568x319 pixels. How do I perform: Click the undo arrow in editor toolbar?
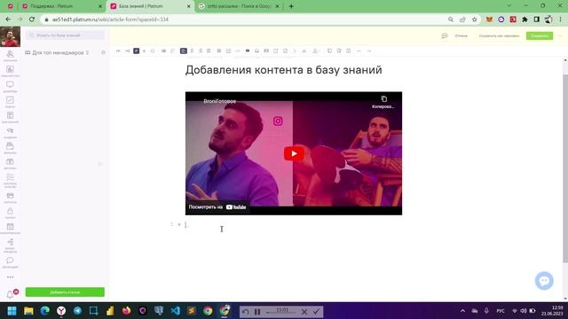click(359, 51)
